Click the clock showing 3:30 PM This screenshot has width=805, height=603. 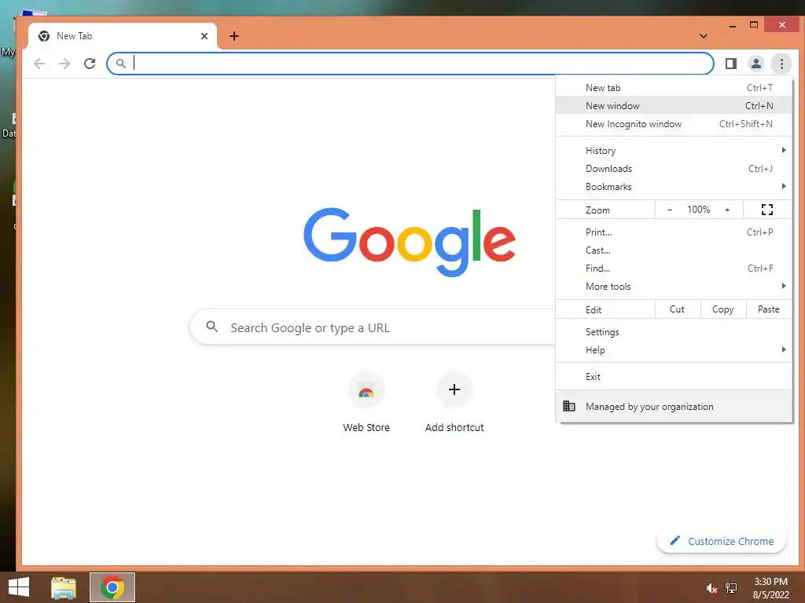tap(770, 582)
